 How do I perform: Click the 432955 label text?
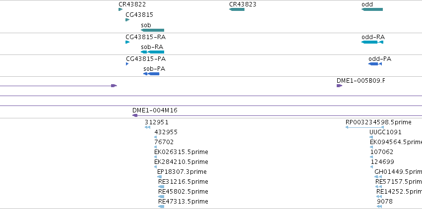(x=166, y=132)
